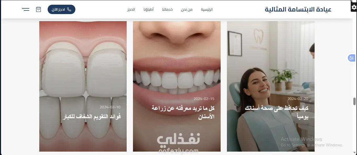Click the 2024-02-15 date on middle card
Screen dimensions: 357x155
(x=204, y=99)
